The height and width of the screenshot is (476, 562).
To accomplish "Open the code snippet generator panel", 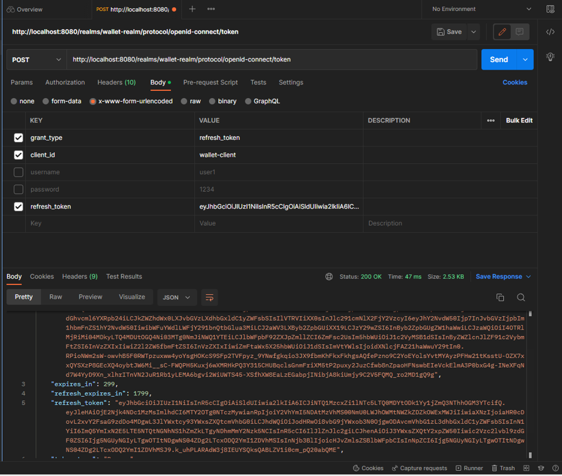I will pyautogui.click(x=550, y=31).
